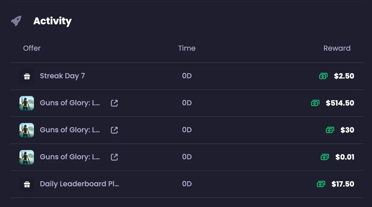Image resolution: width=372 pixels, height=207 pixels.
Task: Open the Daily Leaderboard offer name
Action: [x=79, y=184]
